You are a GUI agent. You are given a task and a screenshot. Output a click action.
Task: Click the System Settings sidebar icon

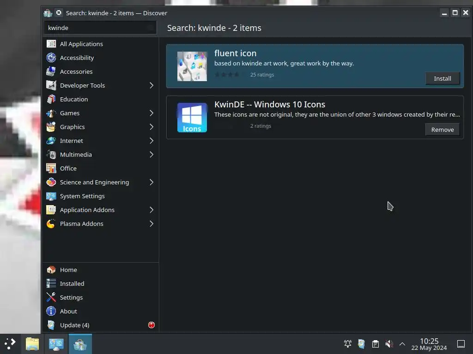point(51,196)
